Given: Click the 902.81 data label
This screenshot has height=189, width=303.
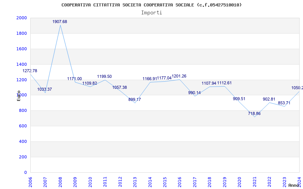Looking at the screenshot, I should (269, 99).
